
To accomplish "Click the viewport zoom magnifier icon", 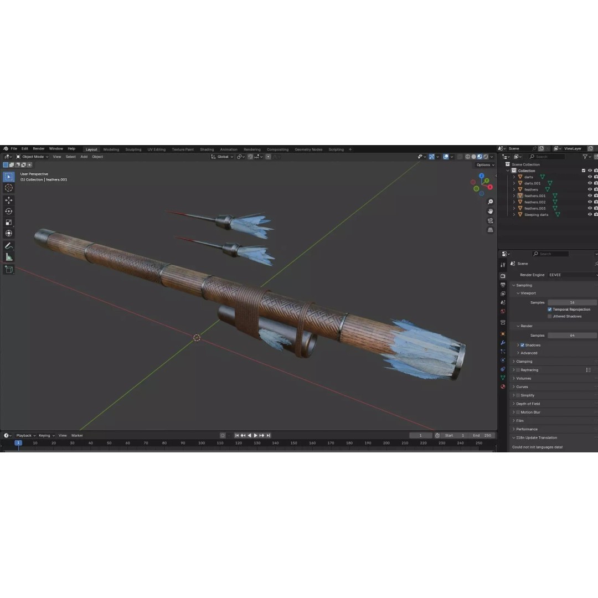I will (491, 202).
